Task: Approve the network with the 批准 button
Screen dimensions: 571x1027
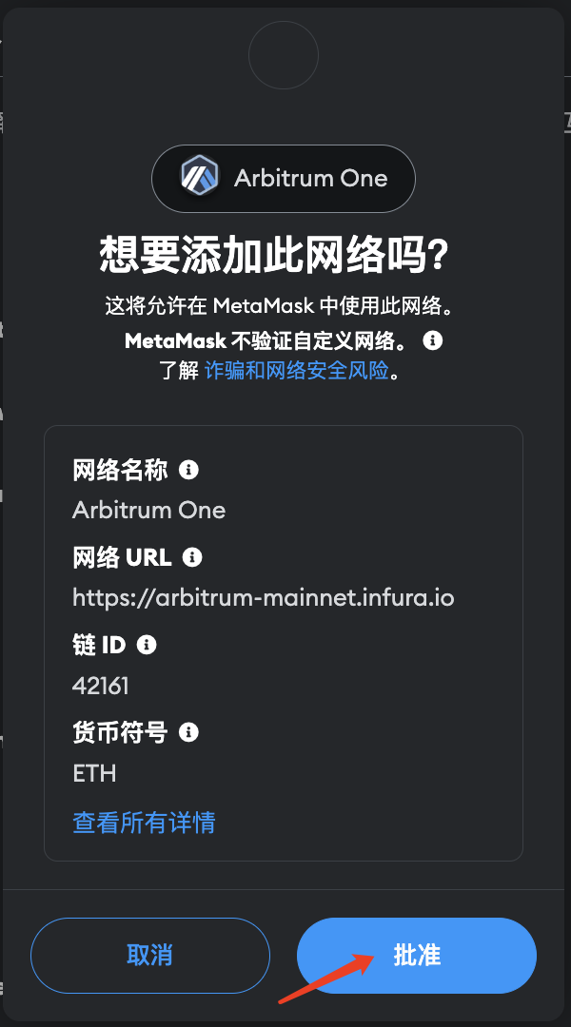Action: click(x=417, y=956)
